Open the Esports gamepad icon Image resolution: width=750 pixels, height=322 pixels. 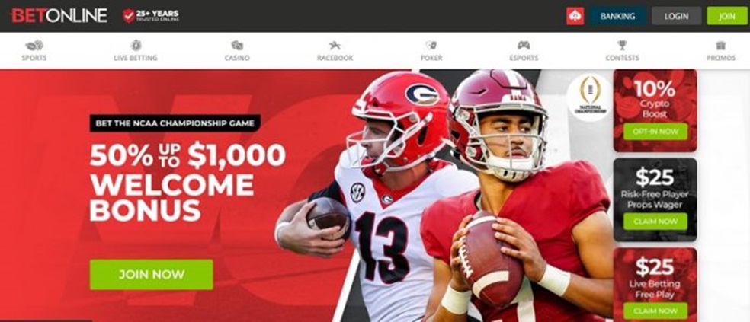click(524, 46)
